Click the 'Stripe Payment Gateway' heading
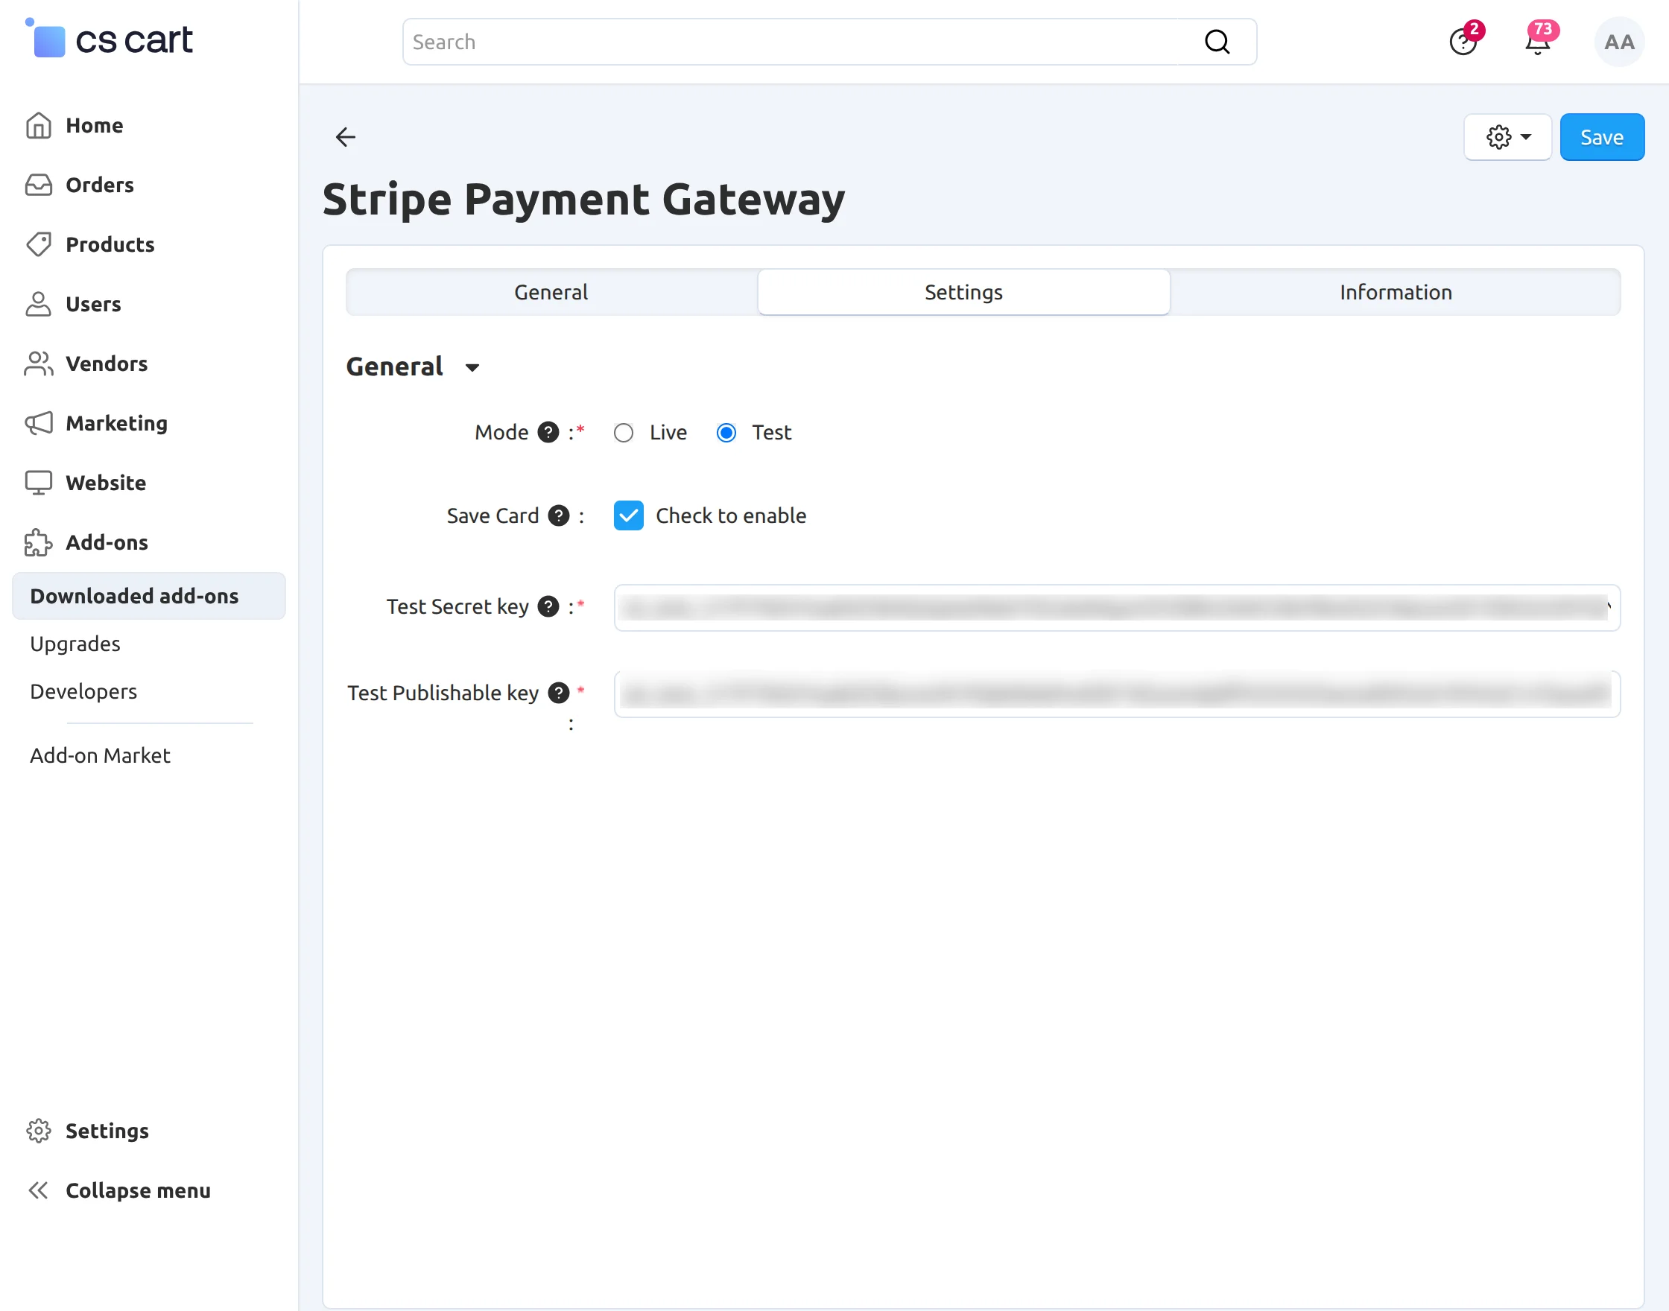1669x1311 pixels. tap(583, 200)
